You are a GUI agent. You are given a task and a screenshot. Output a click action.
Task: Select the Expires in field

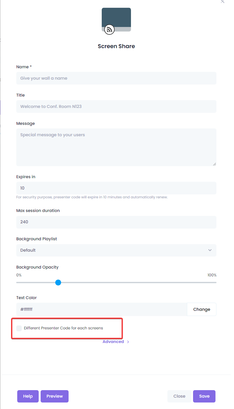pos(116,188)
